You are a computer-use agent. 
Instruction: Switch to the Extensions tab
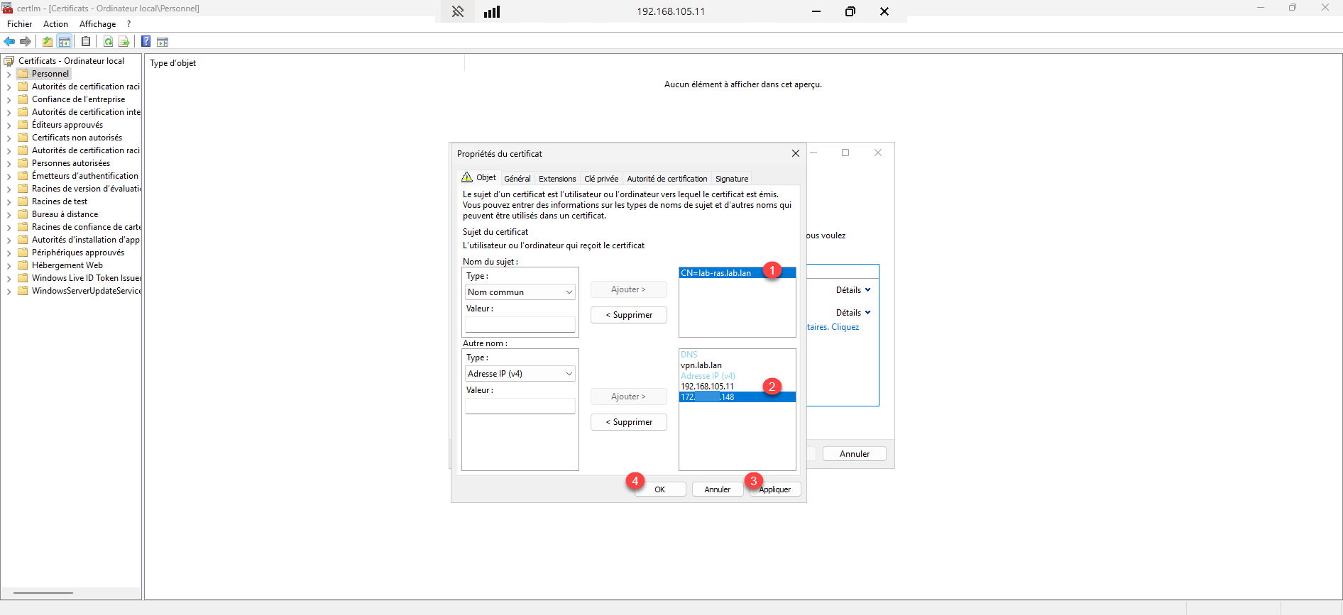tap(557, 179)
